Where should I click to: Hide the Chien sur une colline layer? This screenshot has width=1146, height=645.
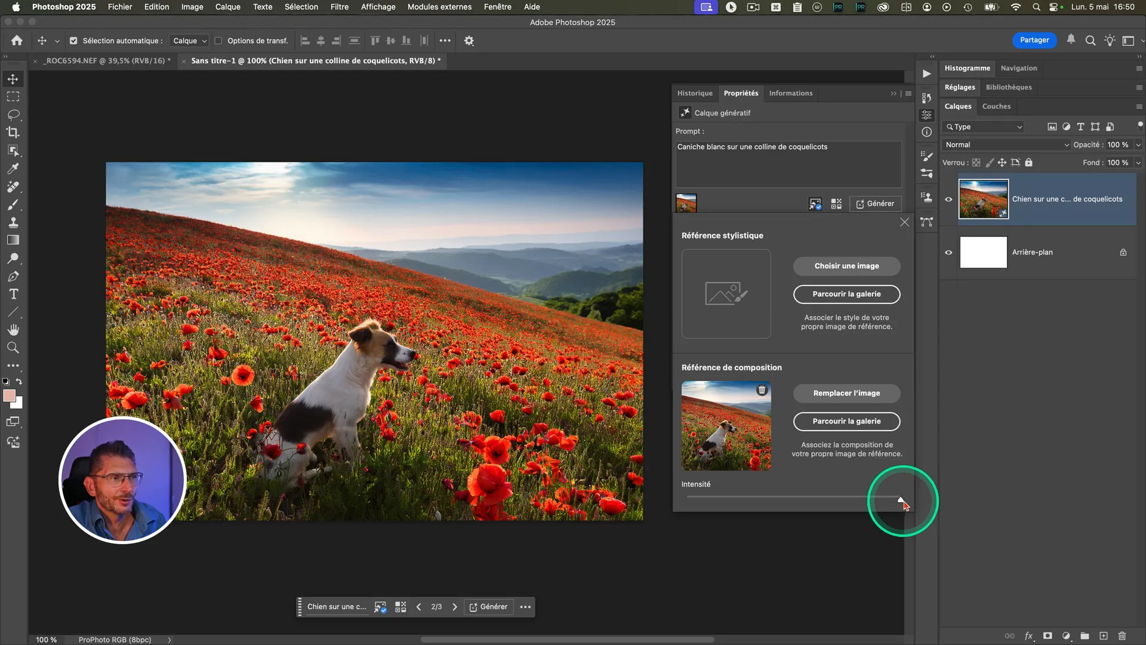point(948,199)
